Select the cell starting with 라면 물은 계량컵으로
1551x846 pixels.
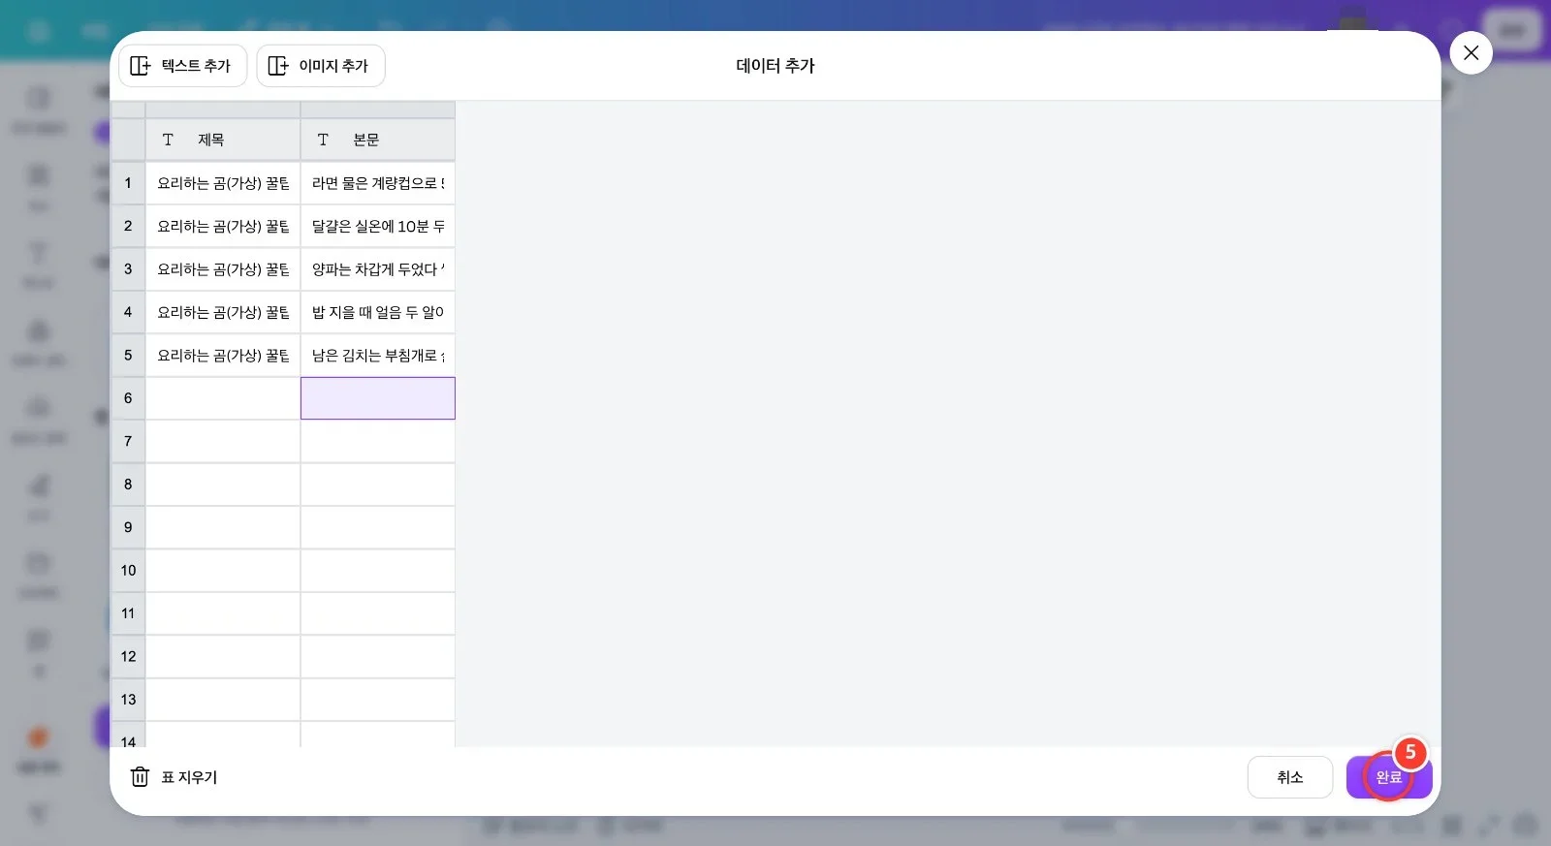click(378, 183)
